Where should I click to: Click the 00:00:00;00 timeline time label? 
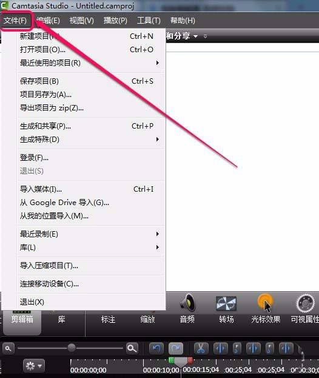pyautogui.click(x=88, y=370)
